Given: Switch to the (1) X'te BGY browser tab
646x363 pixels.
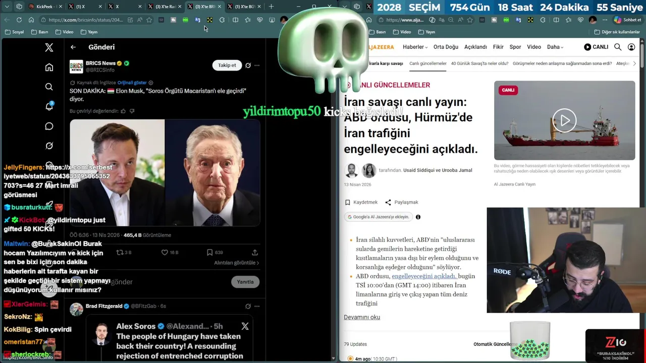Looking at the screenshot, I should [244, 7].
